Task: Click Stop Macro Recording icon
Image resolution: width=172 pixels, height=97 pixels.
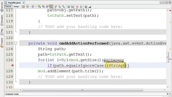Action: coord(81,7)
